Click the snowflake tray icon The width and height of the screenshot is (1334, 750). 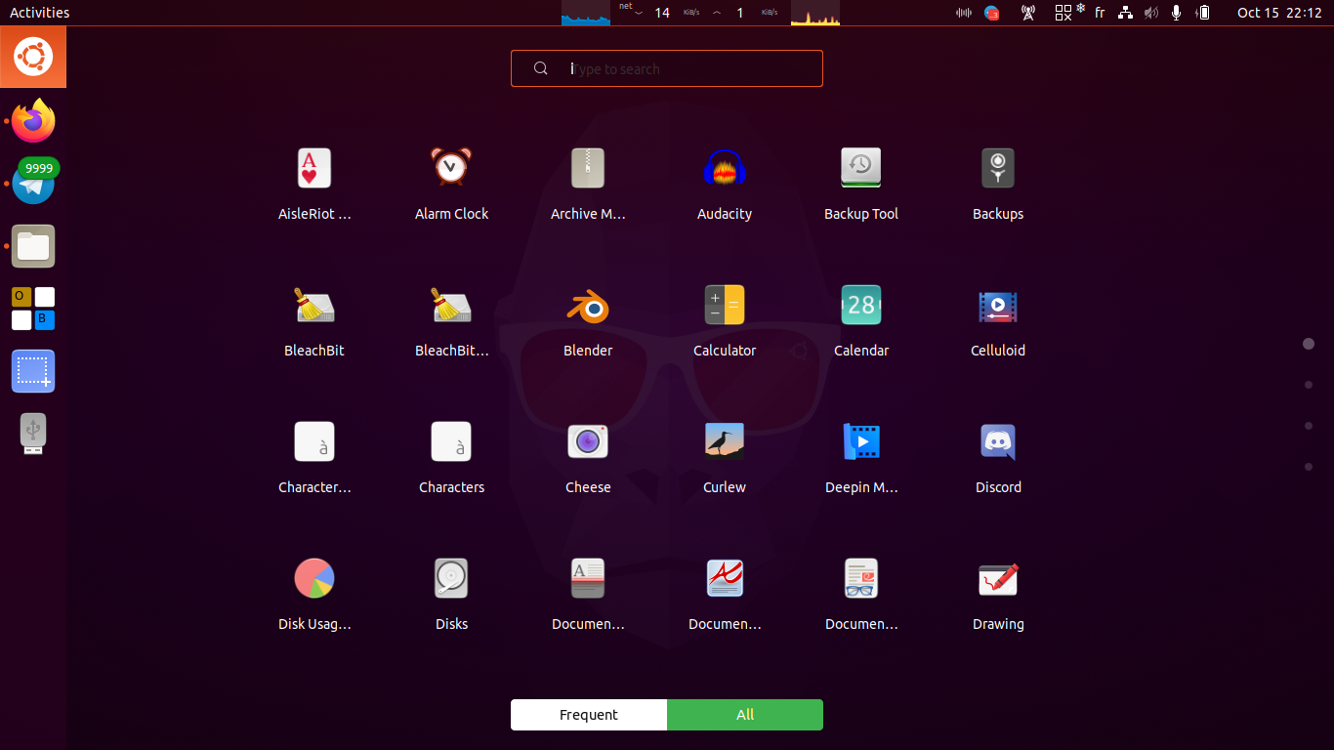1081,8
